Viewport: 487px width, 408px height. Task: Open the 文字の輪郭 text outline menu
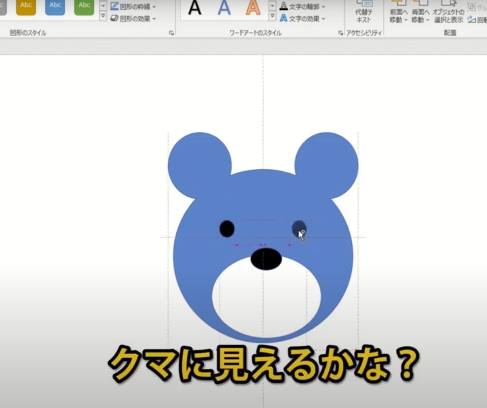[303, 7]
